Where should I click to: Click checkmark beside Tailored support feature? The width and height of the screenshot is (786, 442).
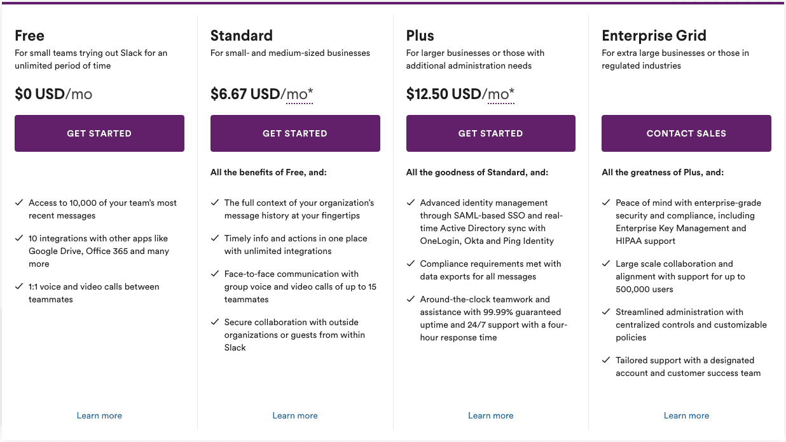(x=606, y=361)
